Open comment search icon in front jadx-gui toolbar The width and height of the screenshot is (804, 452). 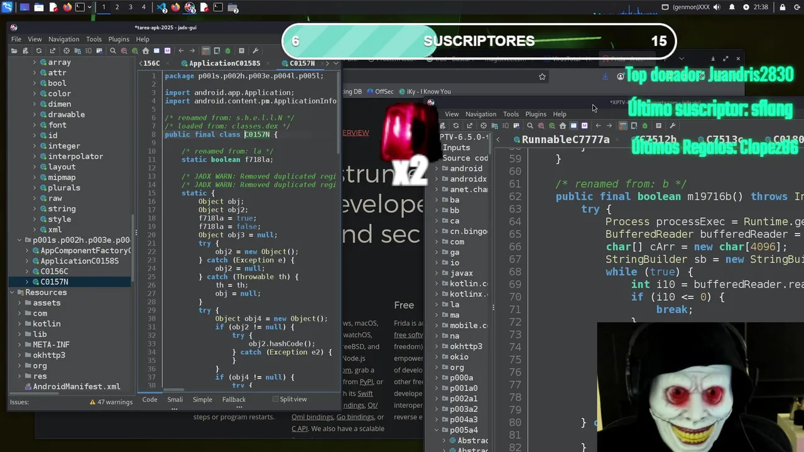pyautogui.click(x=135, y=51)
